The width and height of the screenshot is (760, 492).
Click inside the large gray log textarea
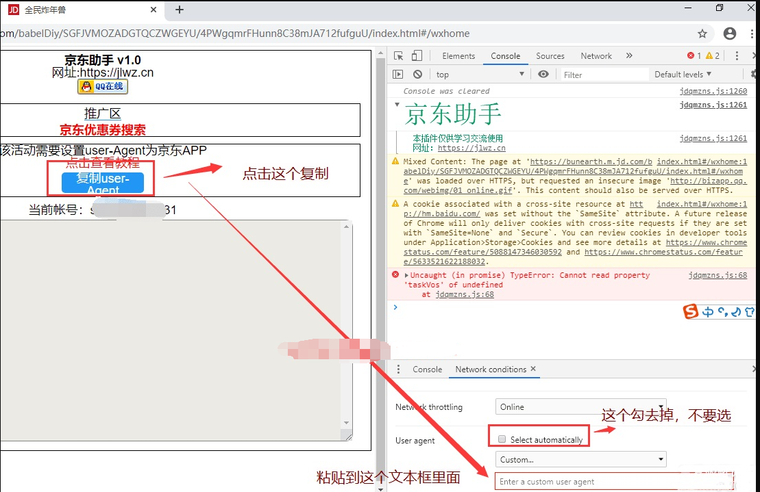[x=171, y=331]
